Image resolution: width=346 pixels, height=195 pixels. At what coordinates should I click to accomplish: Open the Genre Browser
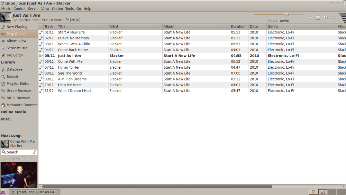[19, 91]
